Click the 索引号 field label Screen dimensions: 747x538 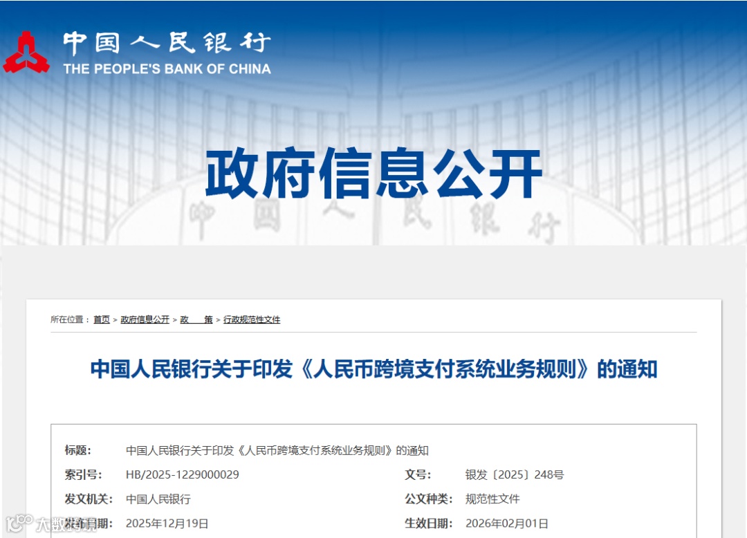pos(83,474)
